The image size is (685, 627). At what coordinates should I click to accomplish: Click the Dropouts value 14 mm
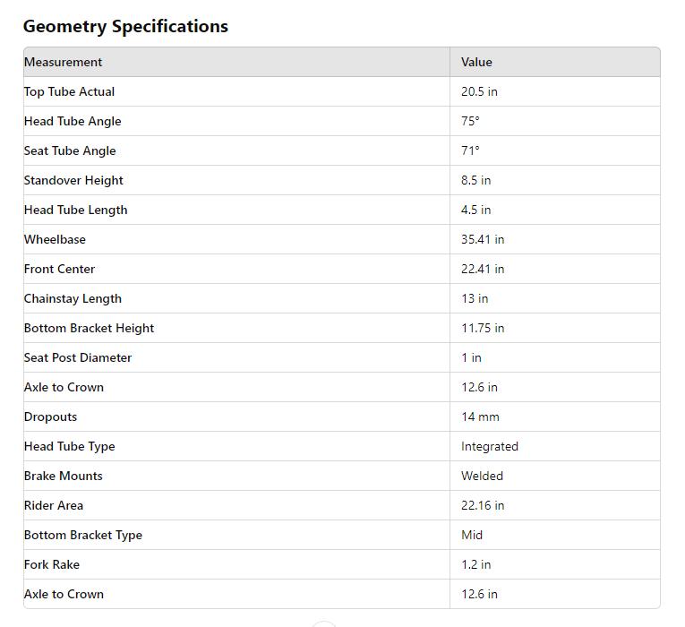click(480, 417)
